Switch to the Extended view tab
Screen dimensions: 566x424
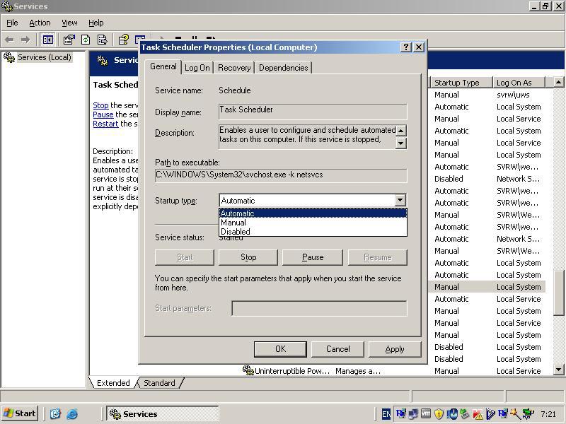point(113,383)
